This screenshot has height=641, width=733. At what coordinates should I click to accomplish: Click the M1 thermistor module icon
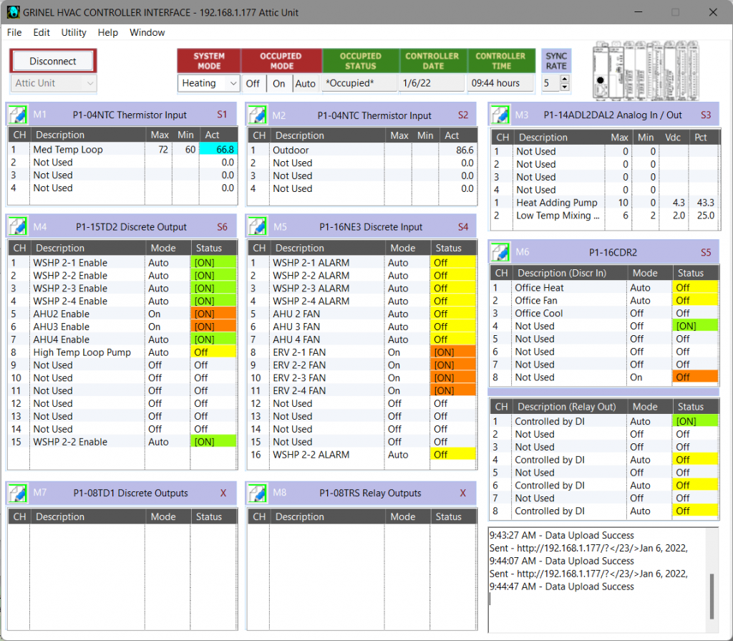pyautogui.click(x=18, y=115)
